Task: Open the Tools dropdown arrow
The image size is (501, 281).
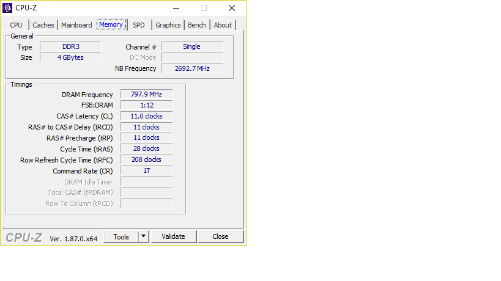Action: (144, 236)
